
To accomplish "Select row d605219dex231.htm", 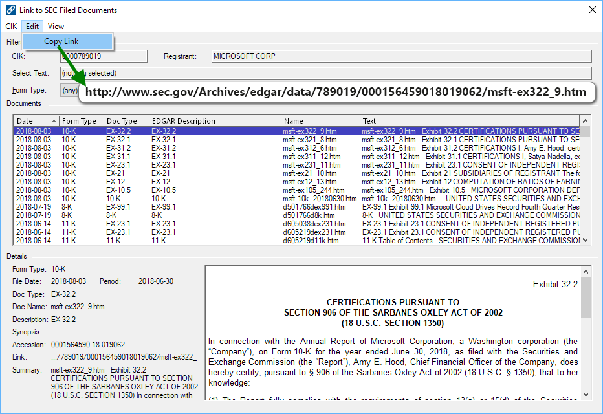I will click(x=296, y=233).
